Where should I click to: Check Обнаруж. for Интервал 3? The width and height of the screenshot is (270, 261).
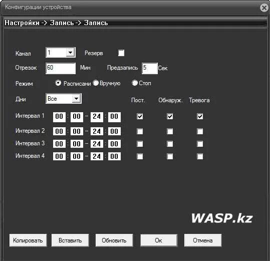pyautogui.click(x=170, y=144)
